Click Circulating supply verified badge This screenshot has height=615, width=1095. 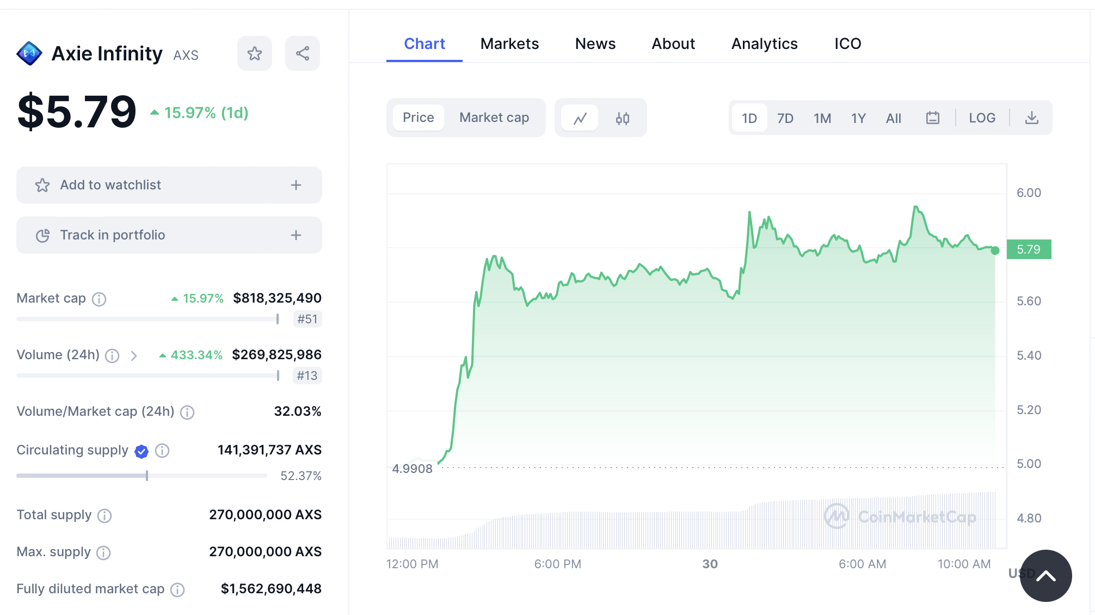coord(142,451)
